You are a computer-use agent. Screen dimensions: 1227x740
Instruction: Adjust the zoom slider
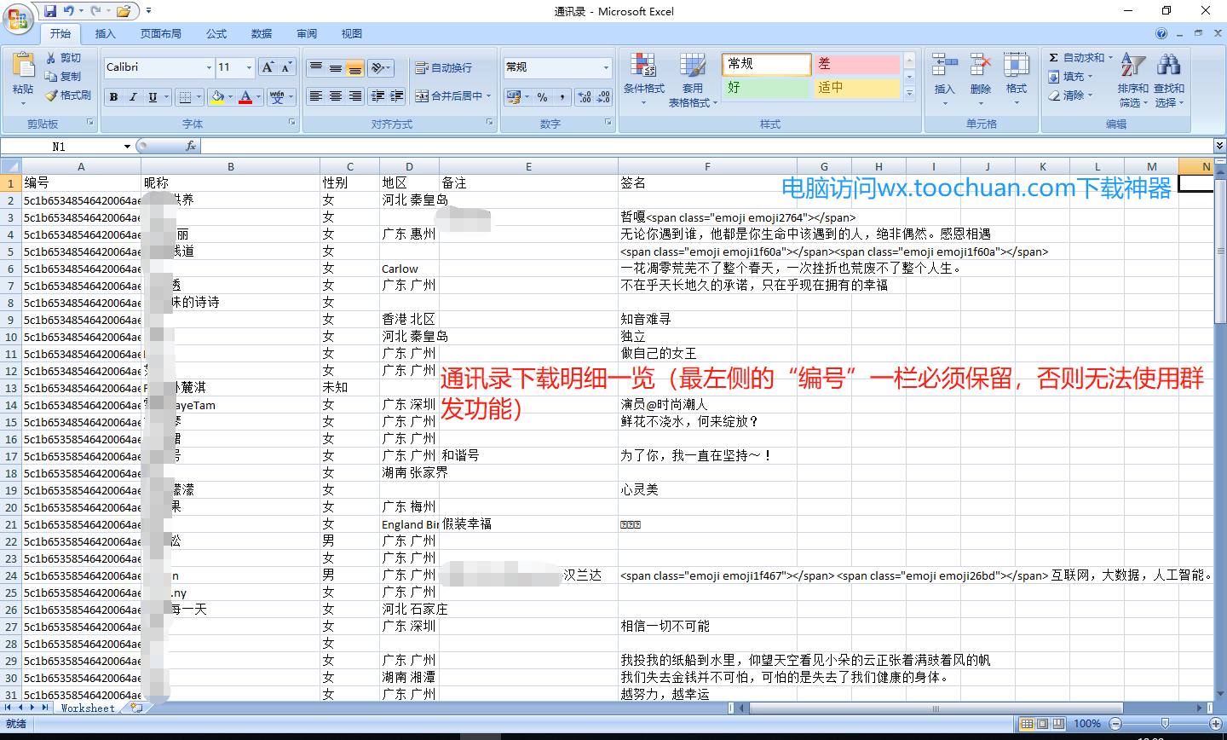pyautogui.click(x=1165, y=724)
